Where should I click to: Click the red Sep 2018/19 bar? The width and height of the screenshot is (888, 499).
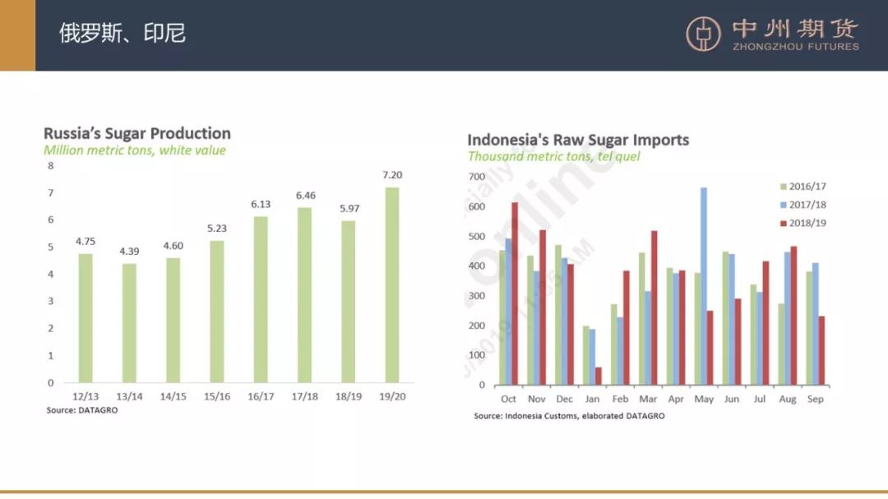pyautogui.click(x=821, y=350)
